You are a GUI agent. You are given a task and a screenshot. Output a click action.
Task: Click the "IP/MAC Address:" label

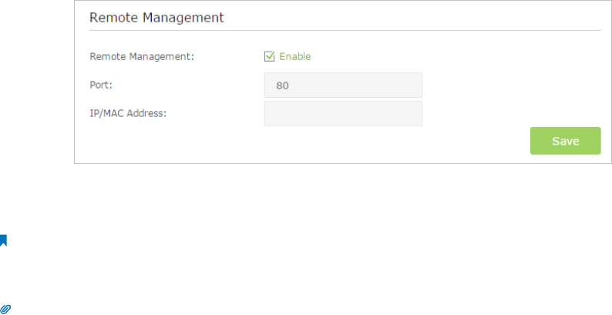(x=128, y=113)
